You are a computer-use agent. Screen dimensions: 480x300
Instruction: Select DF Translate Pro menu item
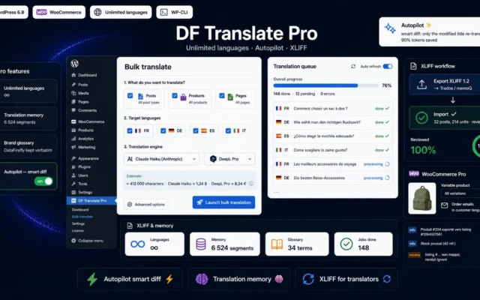coord(91,201)
